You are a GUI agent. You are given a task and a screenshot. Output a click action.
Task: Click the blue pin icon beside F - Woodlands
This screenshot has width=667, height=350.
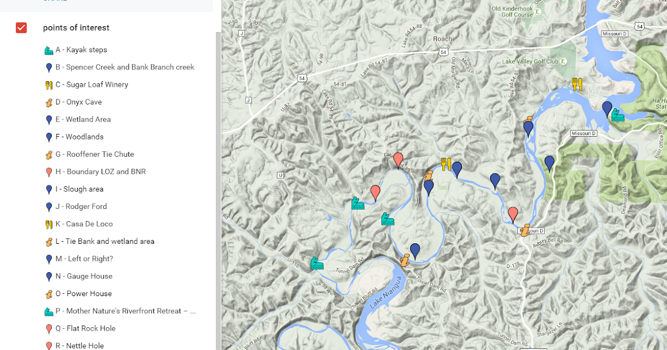(x=49, y=137)
